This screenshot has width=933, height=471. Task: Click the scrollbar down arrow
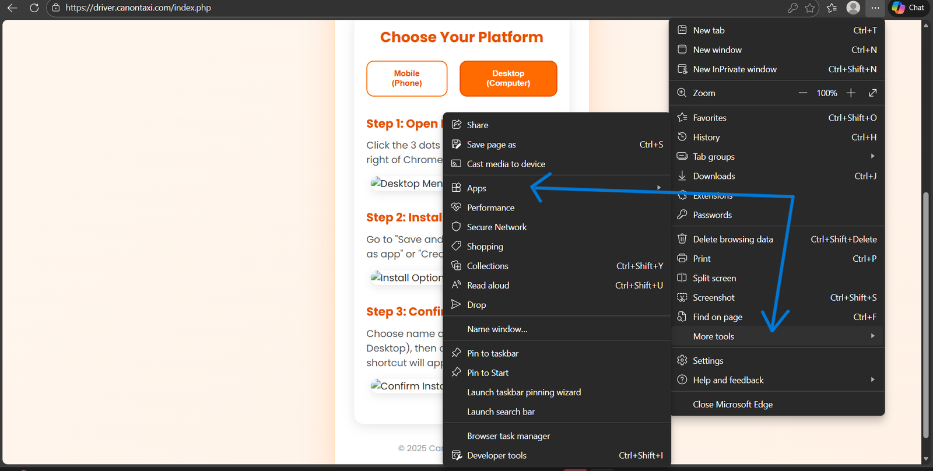[x=925, y=459]
